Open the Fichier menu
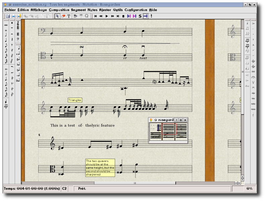The image size is (265, 201). pos(10,10)
